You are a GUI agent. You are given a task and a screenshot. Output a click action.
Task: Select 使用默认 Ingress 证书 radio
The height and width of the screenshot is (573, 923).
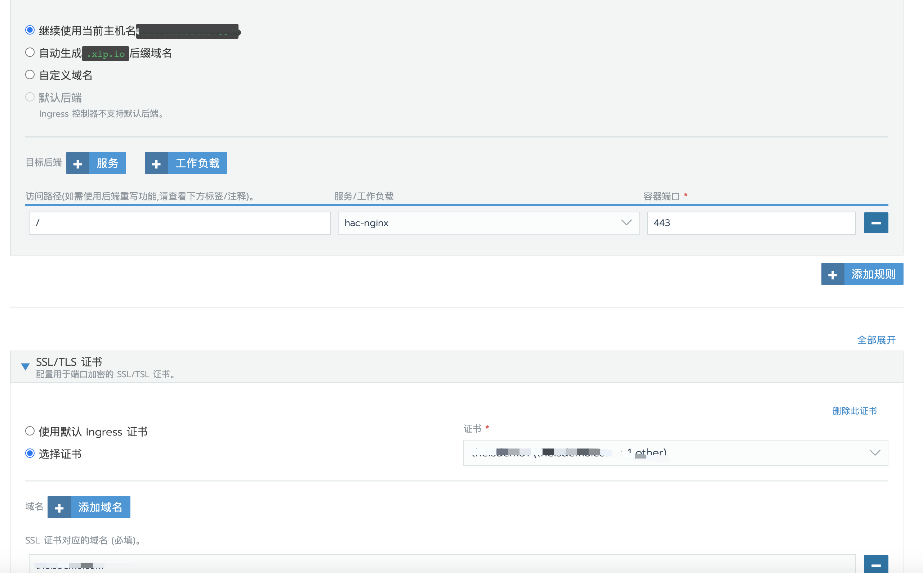tap(30, 431)
